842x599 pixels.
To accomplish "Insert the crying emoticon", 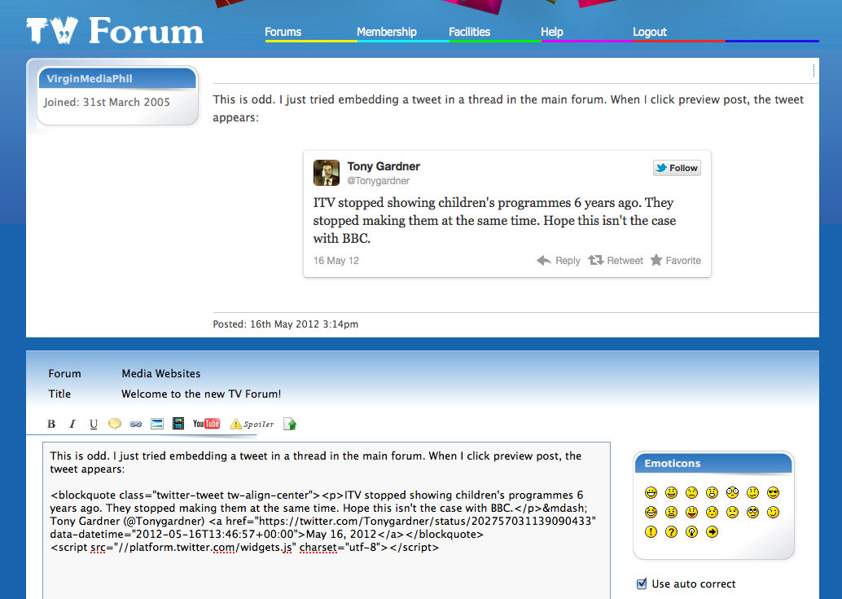I will tap(732, 512).
